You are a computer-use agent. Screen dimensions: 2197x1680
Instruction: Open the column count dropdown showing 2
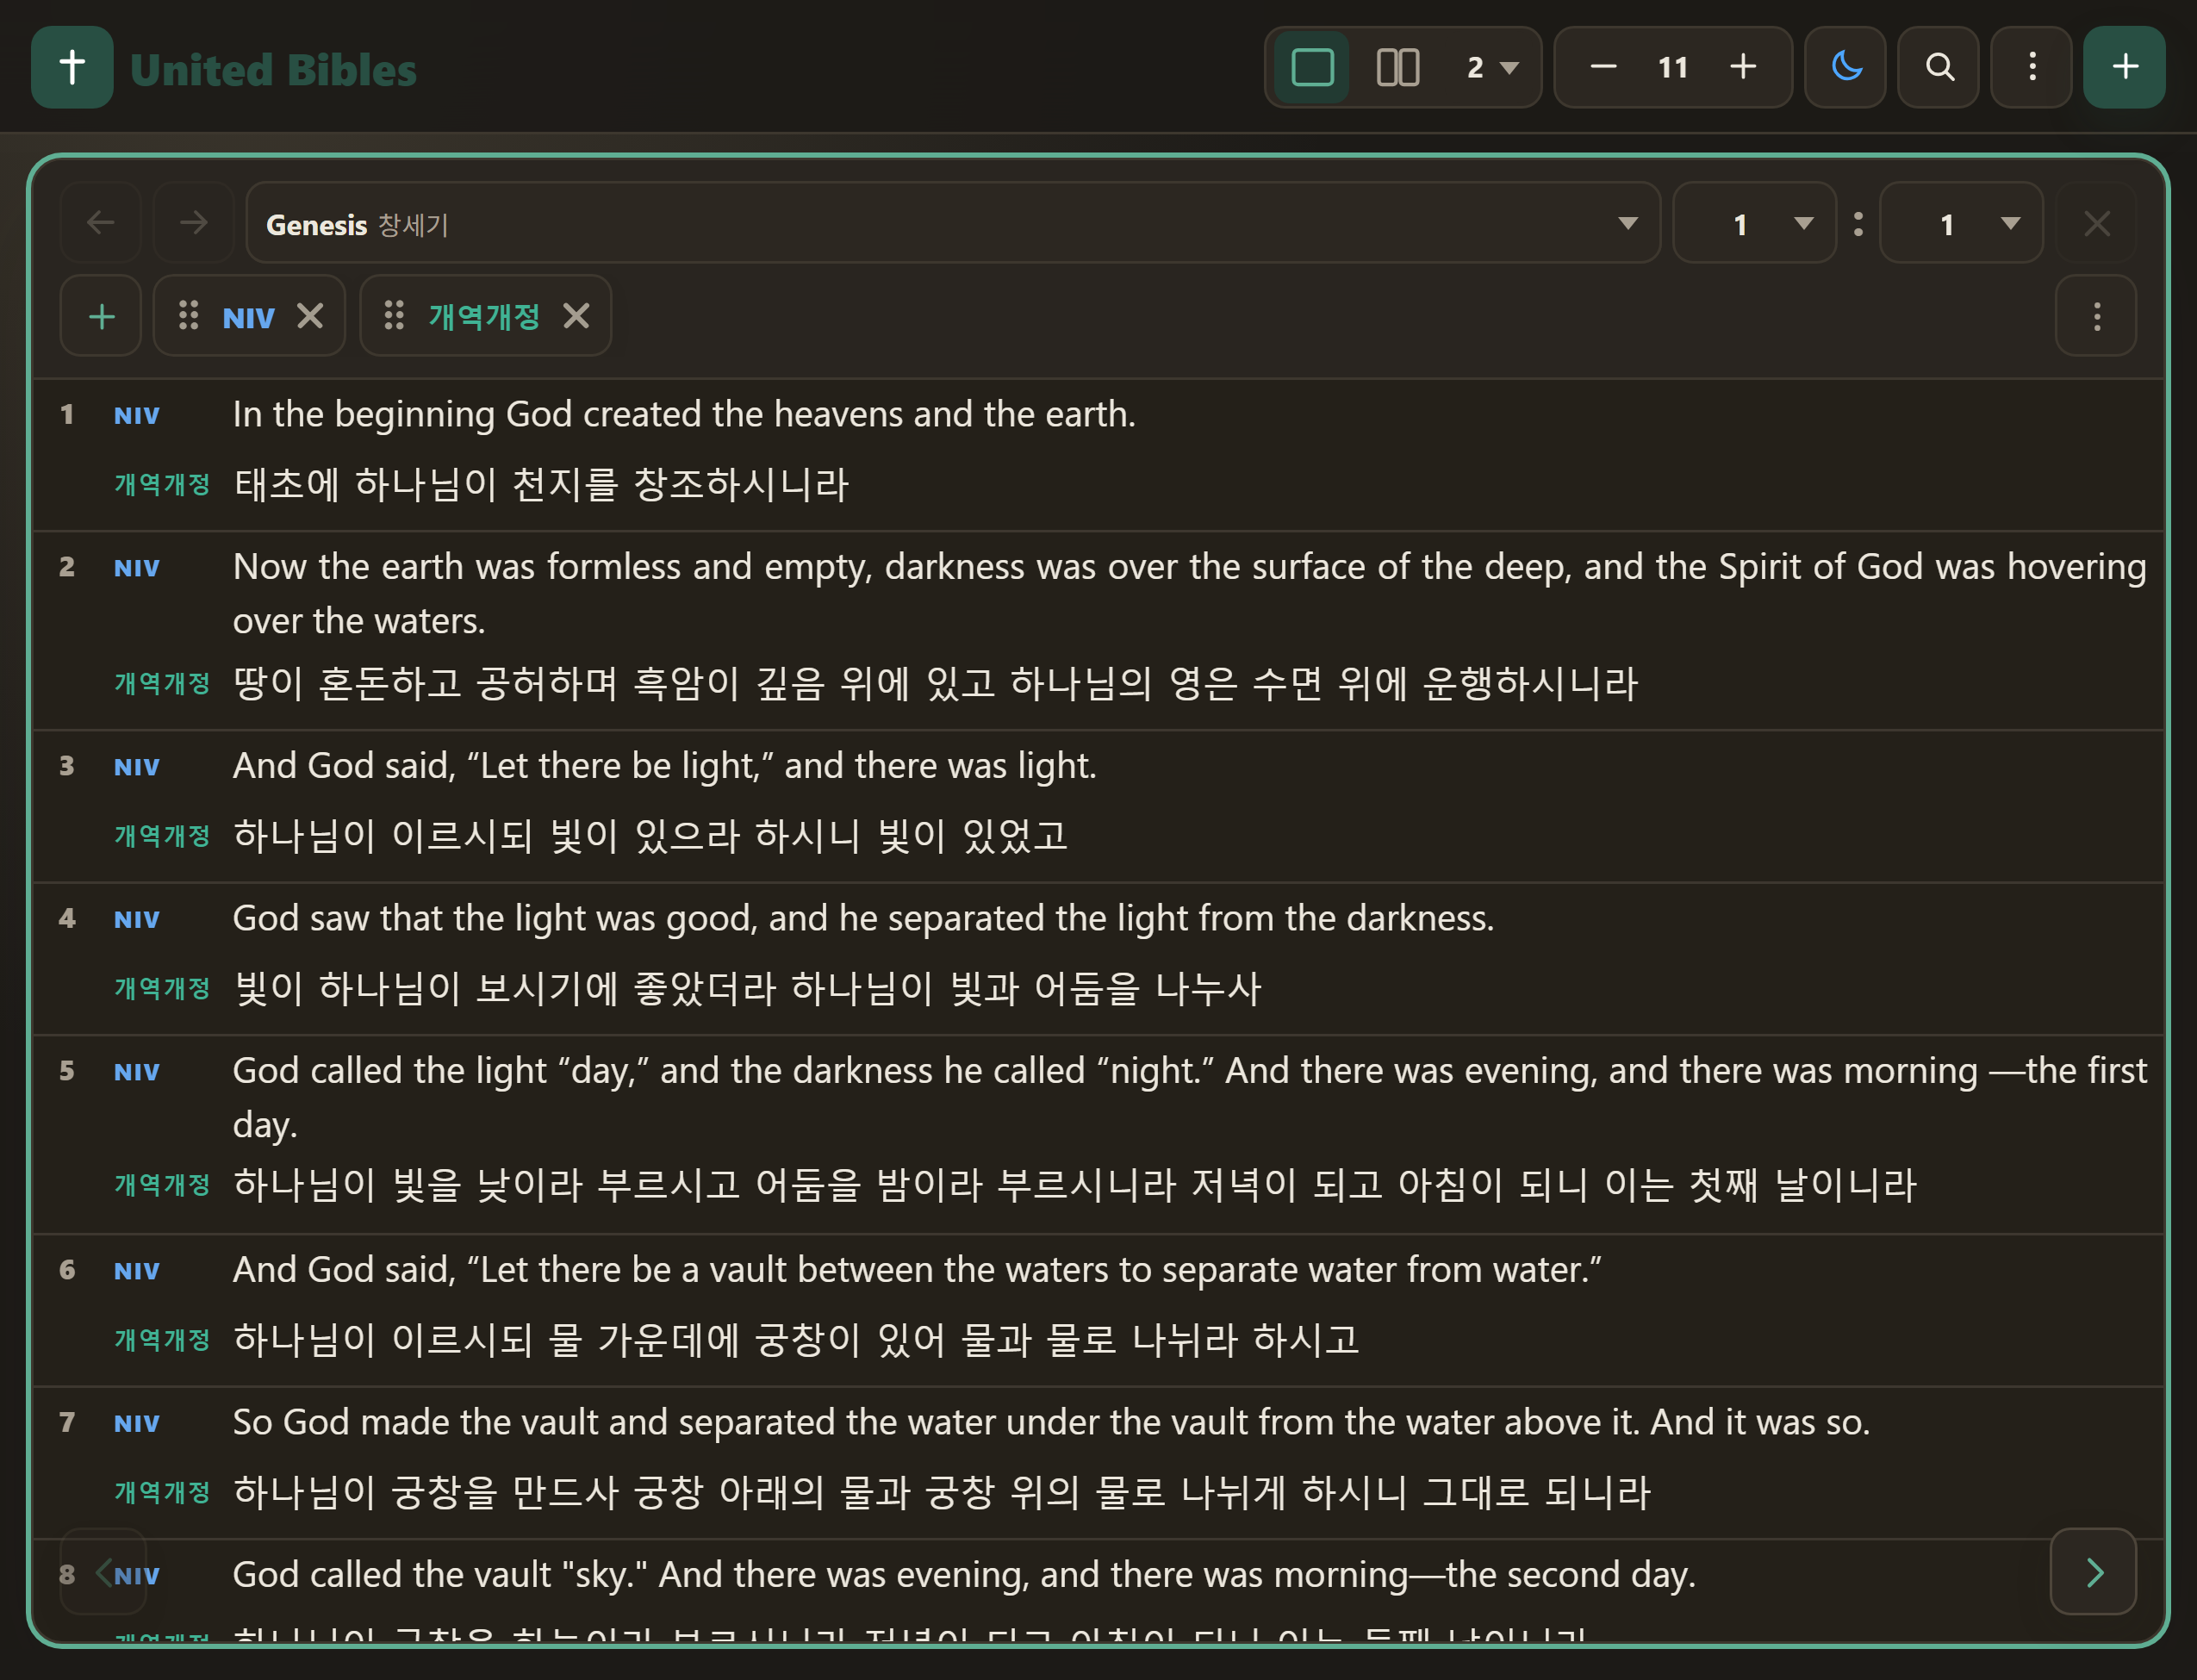pyautogui.click(x=1492, y=67)
